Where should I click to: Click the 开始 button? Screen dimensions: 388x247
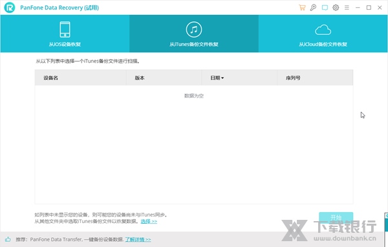click(x=336, y=217)
